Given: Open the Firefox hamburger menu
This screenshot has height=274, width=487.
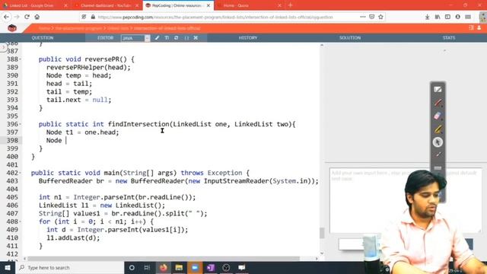Looking at the screenshot, I should coord(468,17).
